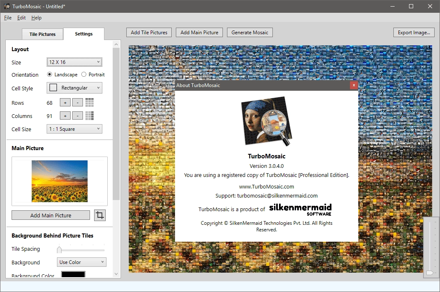Screen dimensions: 440x292
Task: Switch to the Tile Pictures tab
Action: click(43, 34)
